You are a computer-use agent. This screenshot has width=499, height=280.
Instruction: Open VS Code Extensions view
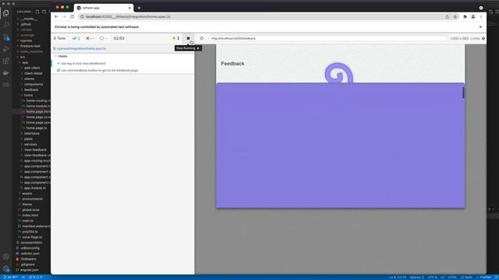(x=6, y=61)
